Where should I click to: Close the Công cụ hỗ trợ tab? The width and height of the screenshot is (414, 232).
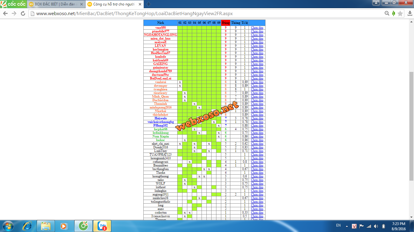[x=140, y=4]
